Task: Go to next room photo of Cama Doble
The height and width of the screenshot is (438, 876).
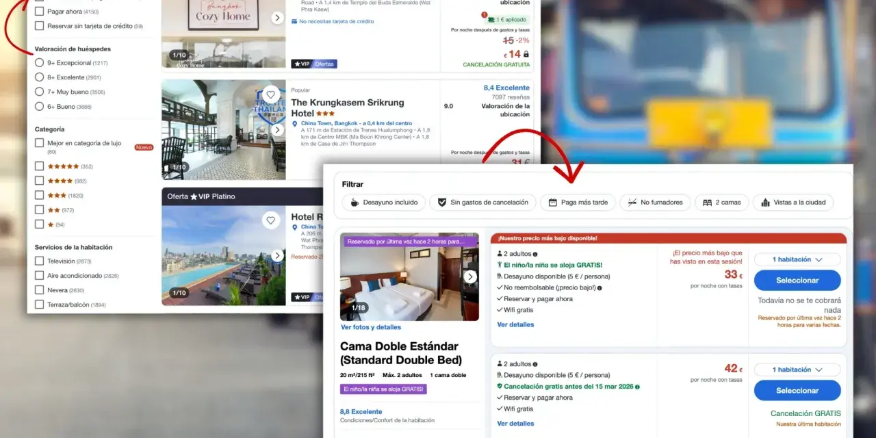Action: coord(470,276)
